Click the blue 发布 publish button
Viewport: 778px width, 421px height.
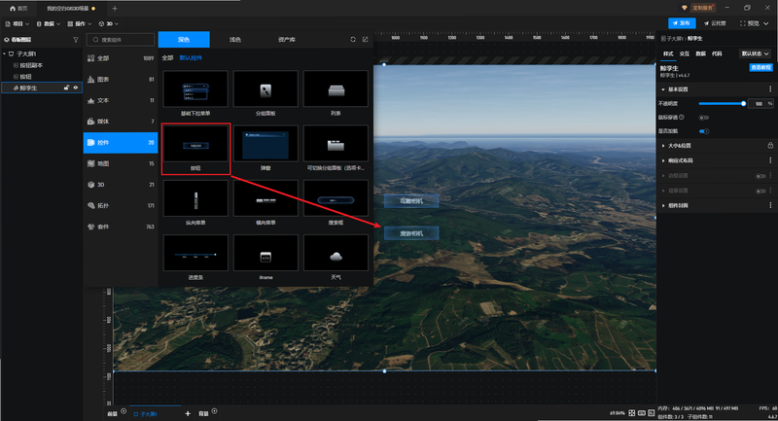[682, 23]
